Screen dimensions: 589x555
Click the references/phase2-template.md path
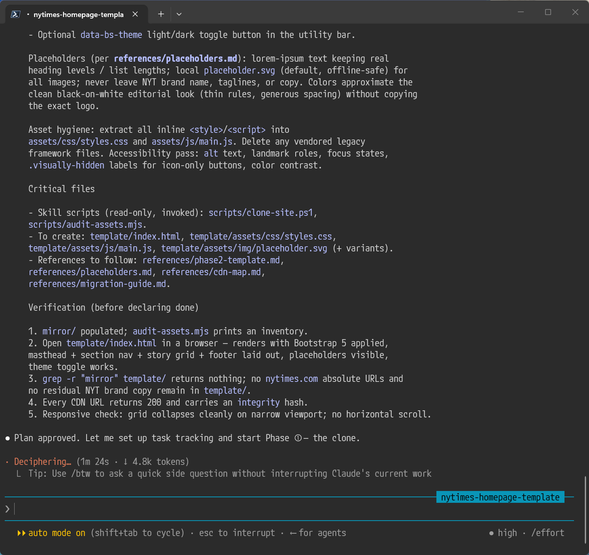[x=211, y=260]
